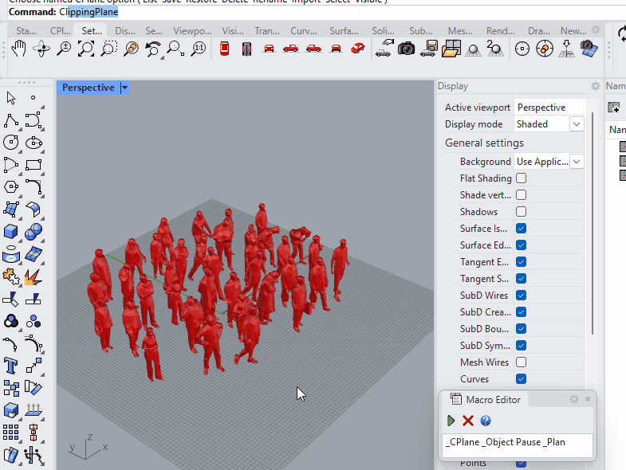
Task: Click the camera icon in toolbar
Action: 406,49
